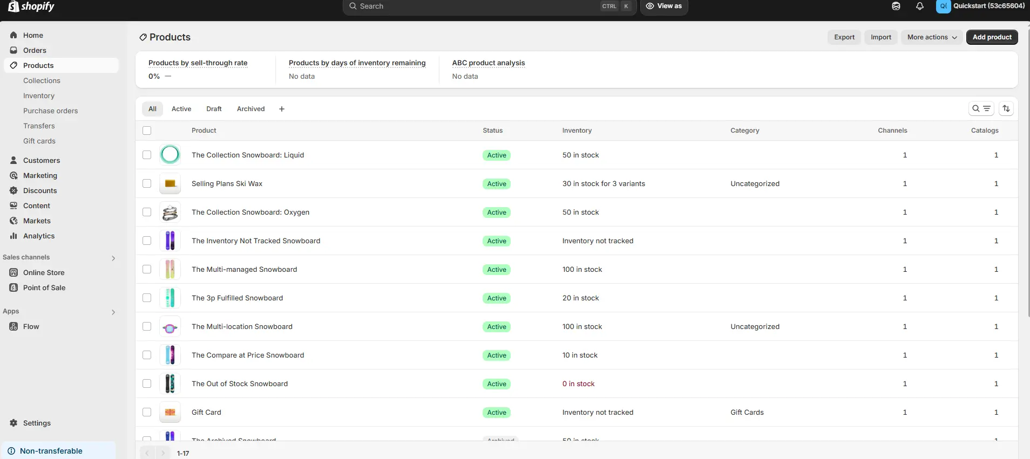
Task: Check the 3p Fulfilled Snowboard row
Action: pyautogui.click(x=147, y=298)
